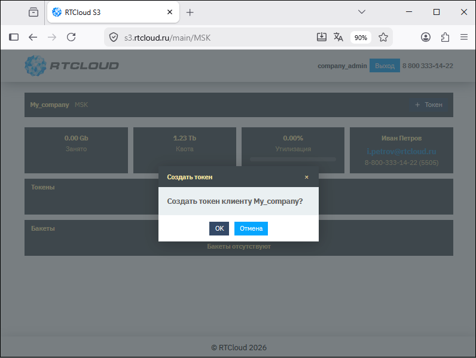Reload the current page
Image resolution: width=476 pixels, height=358 pixels.
click(71, 37)
